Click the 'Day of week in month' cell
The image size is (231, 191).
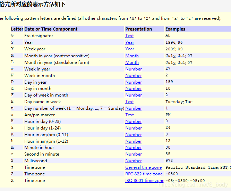coord(46,95)
